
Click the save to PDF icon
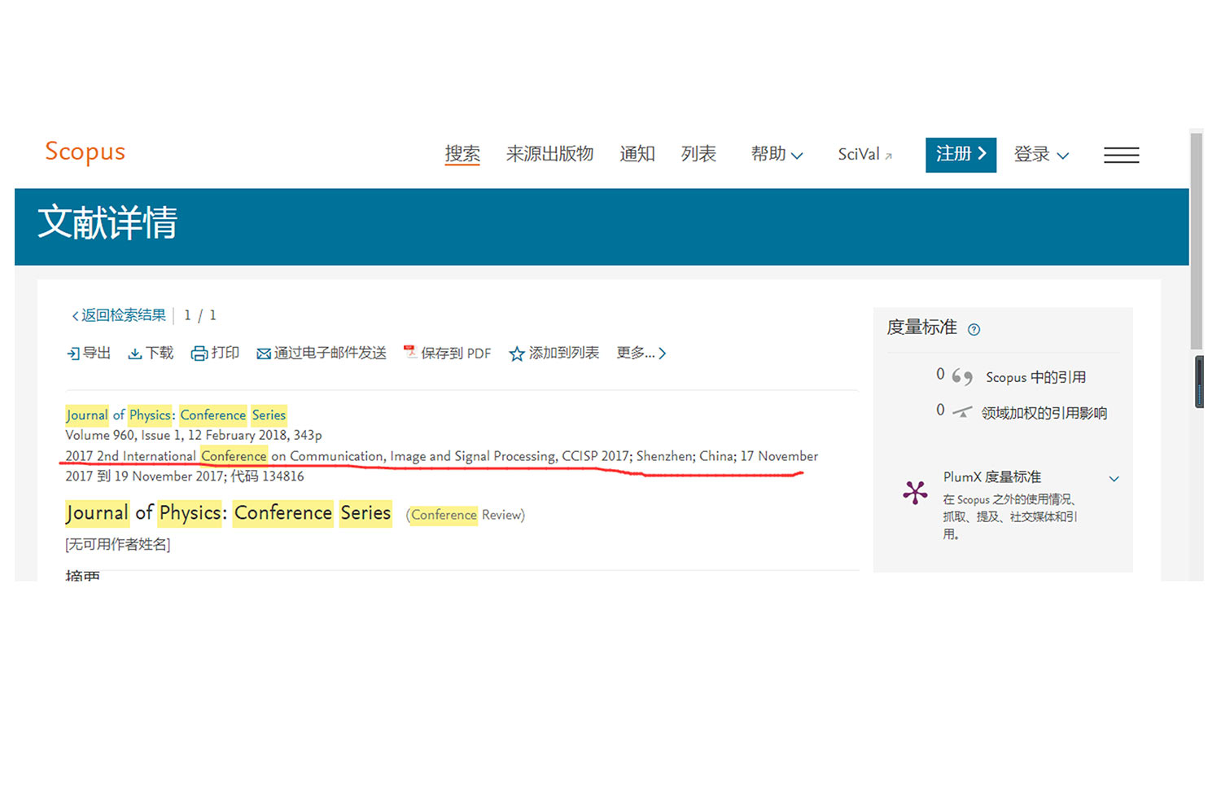click(410, 352)
